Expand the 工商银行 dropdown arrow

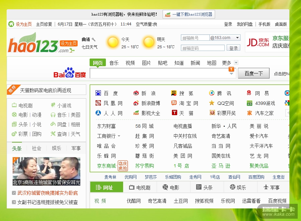[x=119, y=136]
